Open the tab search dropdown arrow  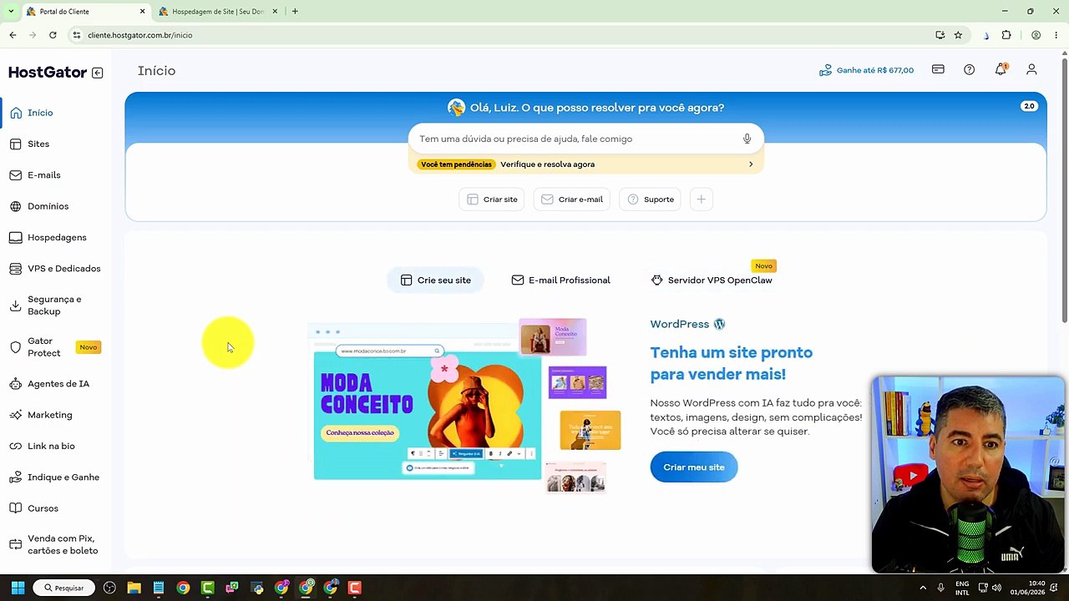[x=11, y=12]
